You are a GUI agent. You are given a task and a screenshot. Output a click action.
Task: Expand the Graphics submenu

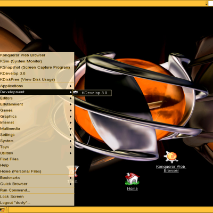[x=37, y=117]
